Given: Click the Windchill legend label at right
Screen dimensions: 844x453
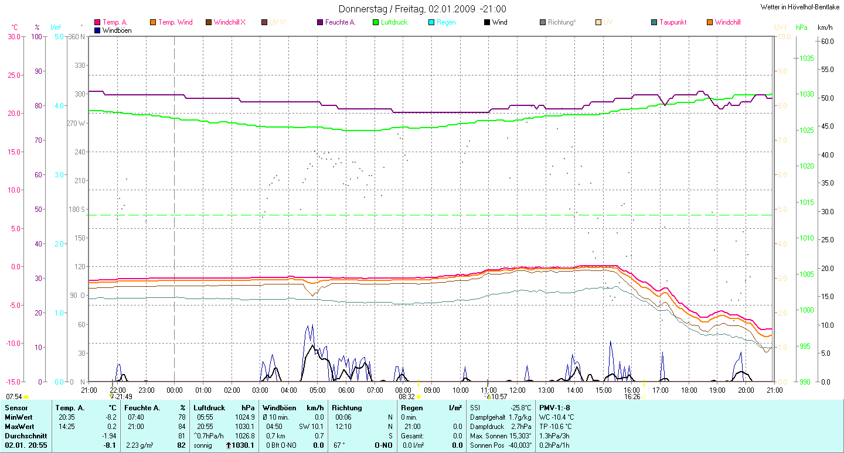Looking at the screenshot, I should 727,23.
